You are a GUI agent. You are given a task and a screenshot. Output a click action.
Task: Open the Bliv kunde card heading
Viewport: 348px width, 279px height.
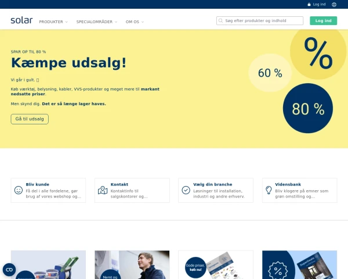point(38,184)
